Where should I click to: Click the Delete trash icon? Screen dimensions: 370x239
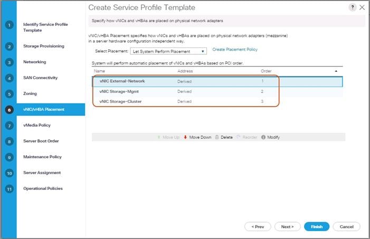click(217, 137)
